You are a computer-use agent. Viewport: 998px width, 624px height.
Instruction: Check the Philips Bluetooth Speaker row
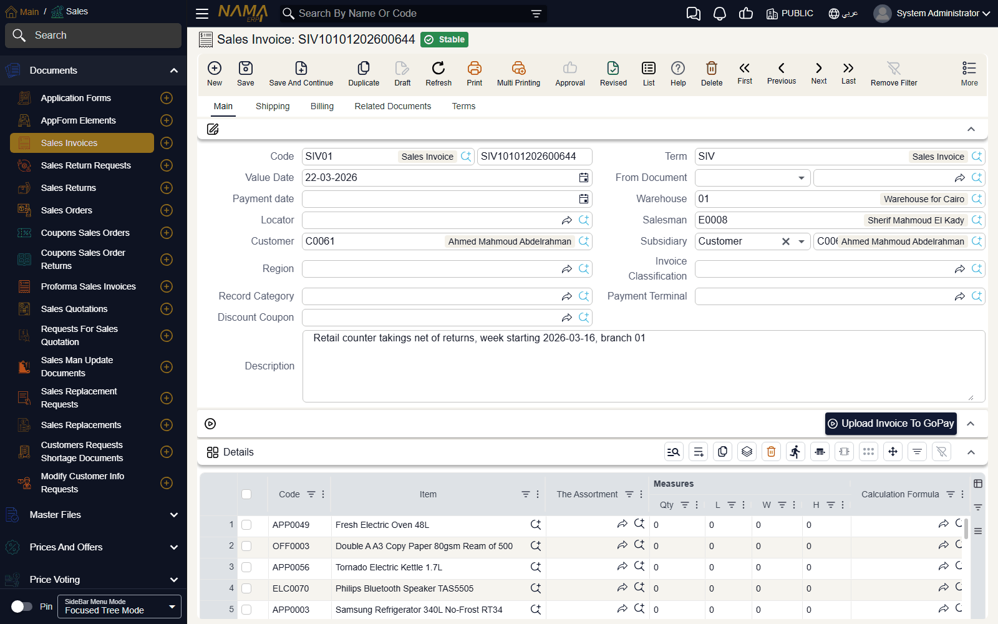[x=246, y=588]
